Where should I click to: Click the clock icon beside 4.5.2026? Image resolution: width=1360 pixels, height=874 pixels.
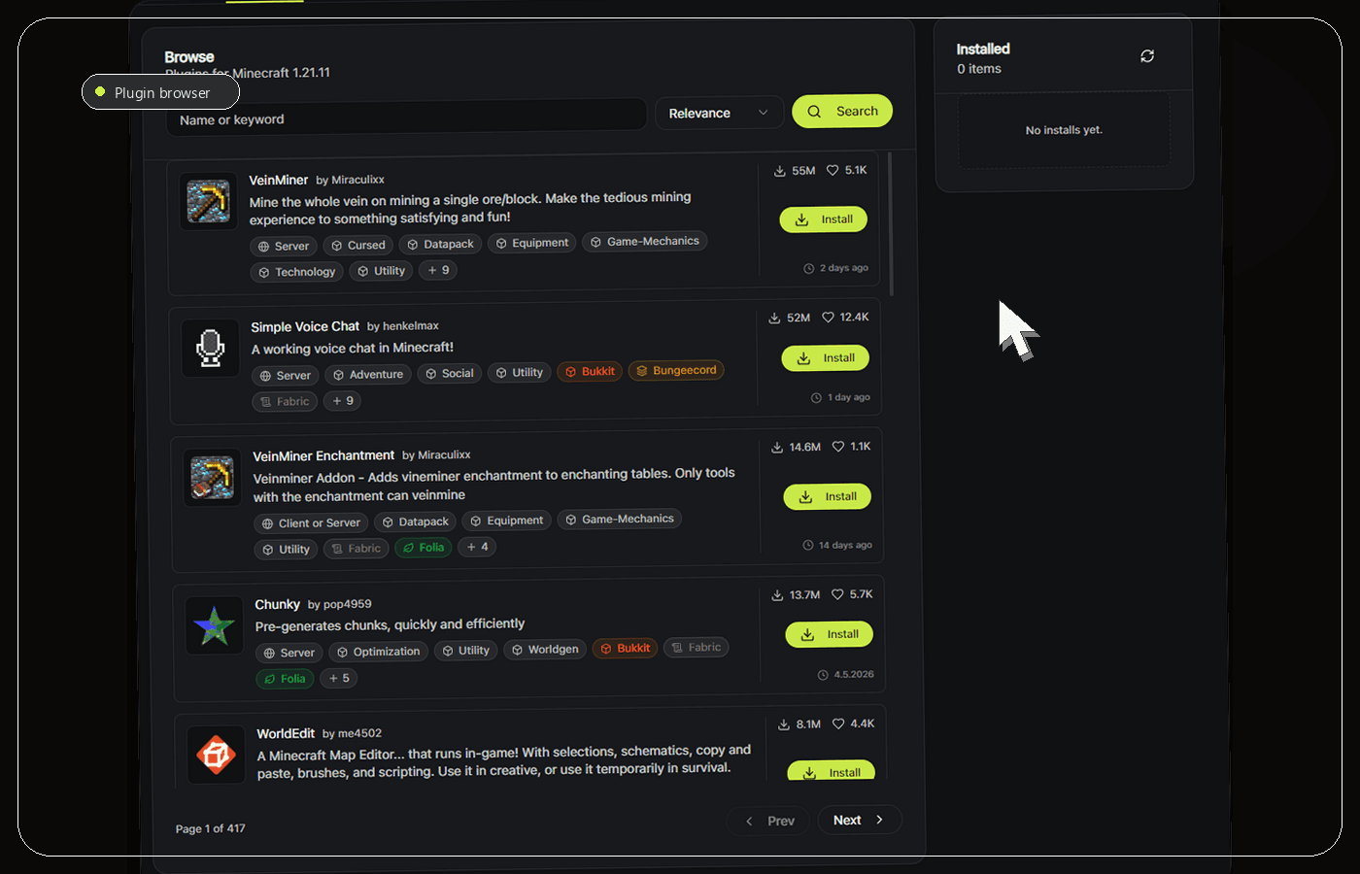(x=823, y=675)
